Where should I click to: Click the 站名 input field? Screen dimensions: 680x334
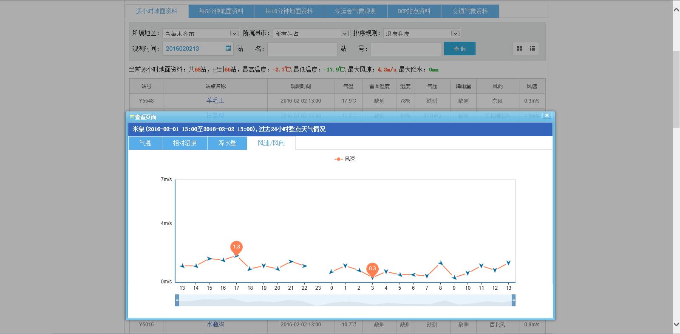(302, 49)
